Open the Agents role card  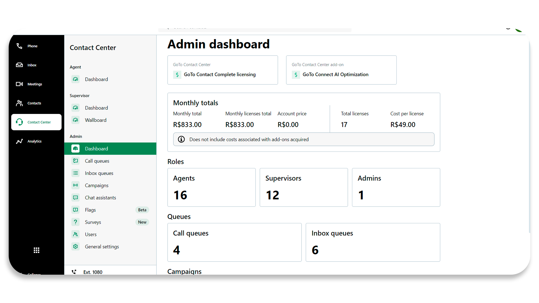pos(211,187)
